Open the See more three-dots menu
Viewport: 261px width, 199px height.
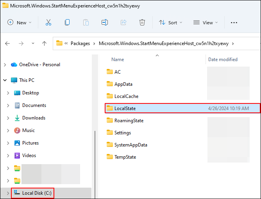[x=234, y=23]
